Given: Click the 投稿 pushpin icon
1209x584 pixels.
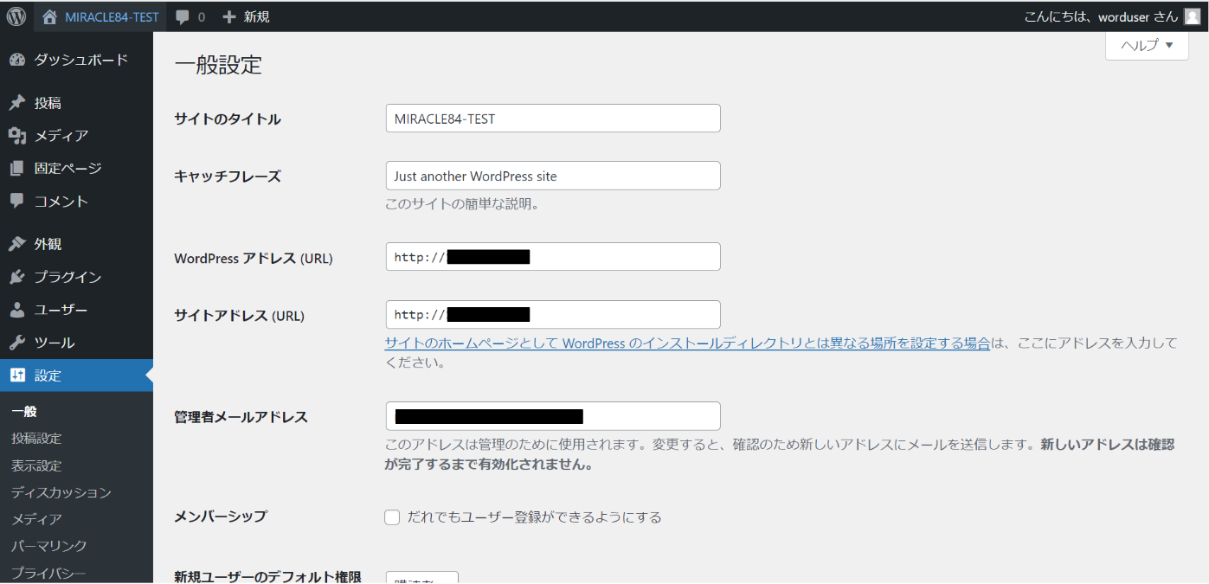Looking at the screenshot, I should tap(17, 103).
